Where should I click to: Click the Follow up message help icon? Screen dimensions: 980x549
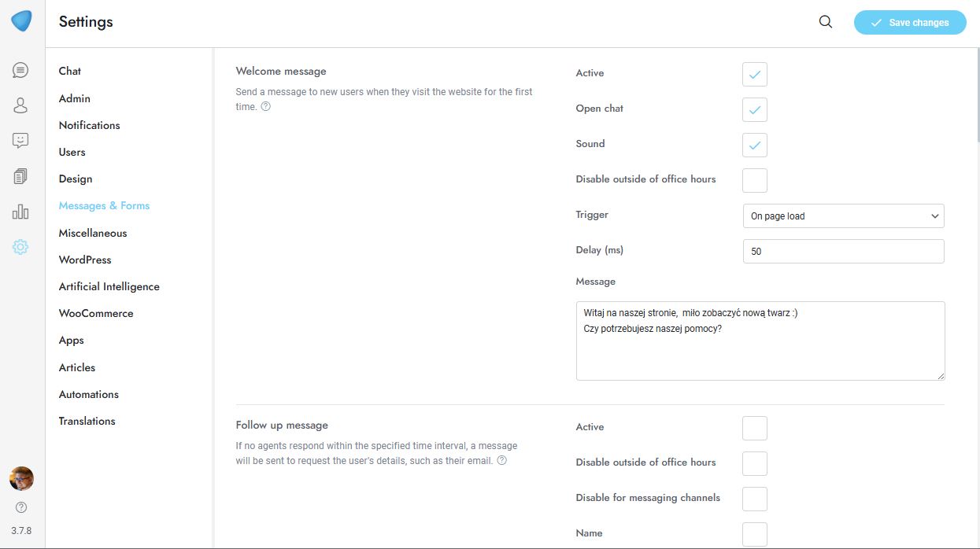coord(502,460)
